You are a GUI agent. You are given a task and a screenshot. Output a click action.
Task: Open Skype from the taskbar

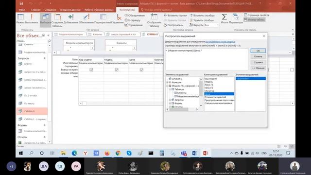pos(129,153)
